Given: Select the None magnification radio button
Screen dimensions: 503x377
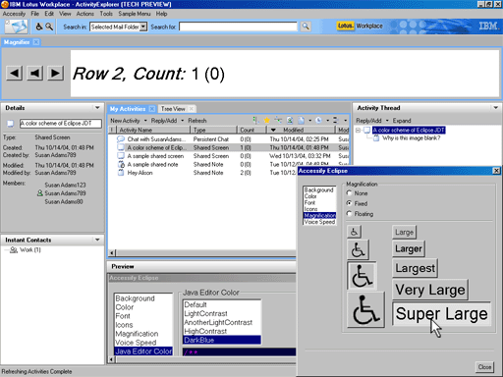Looking at the screenshot, I should point(349,193).
